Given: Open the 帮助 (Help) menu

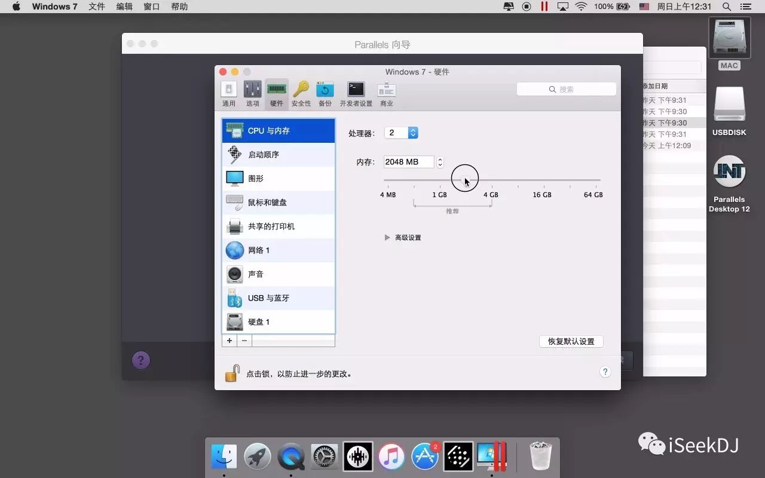Looking at the screenshot, I should pyautogui.click(x=179, y=7).
